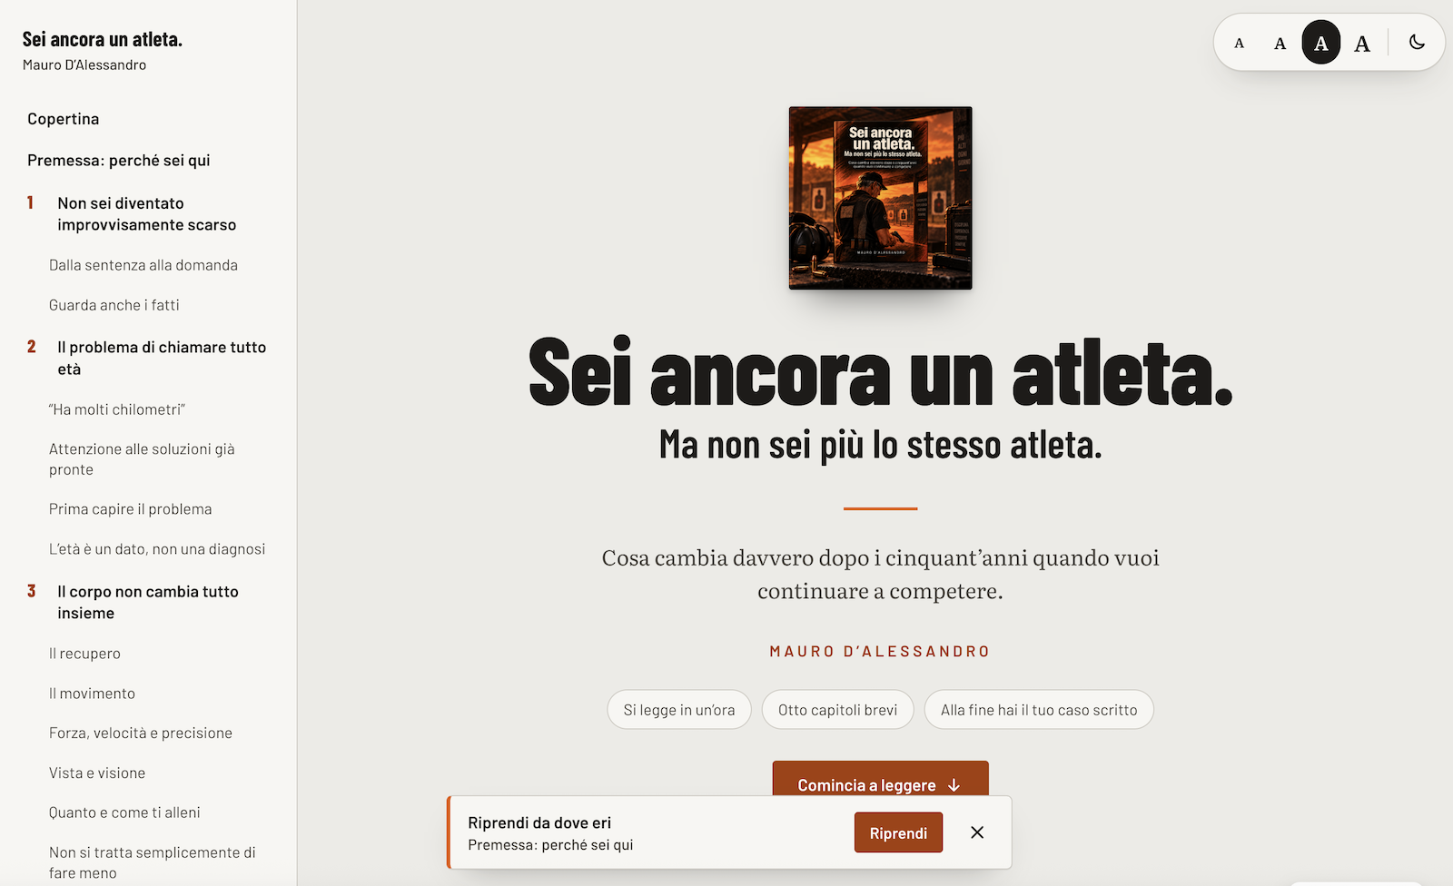
Task: Open Copertina in the sidebar
Action: coord(64,119)
